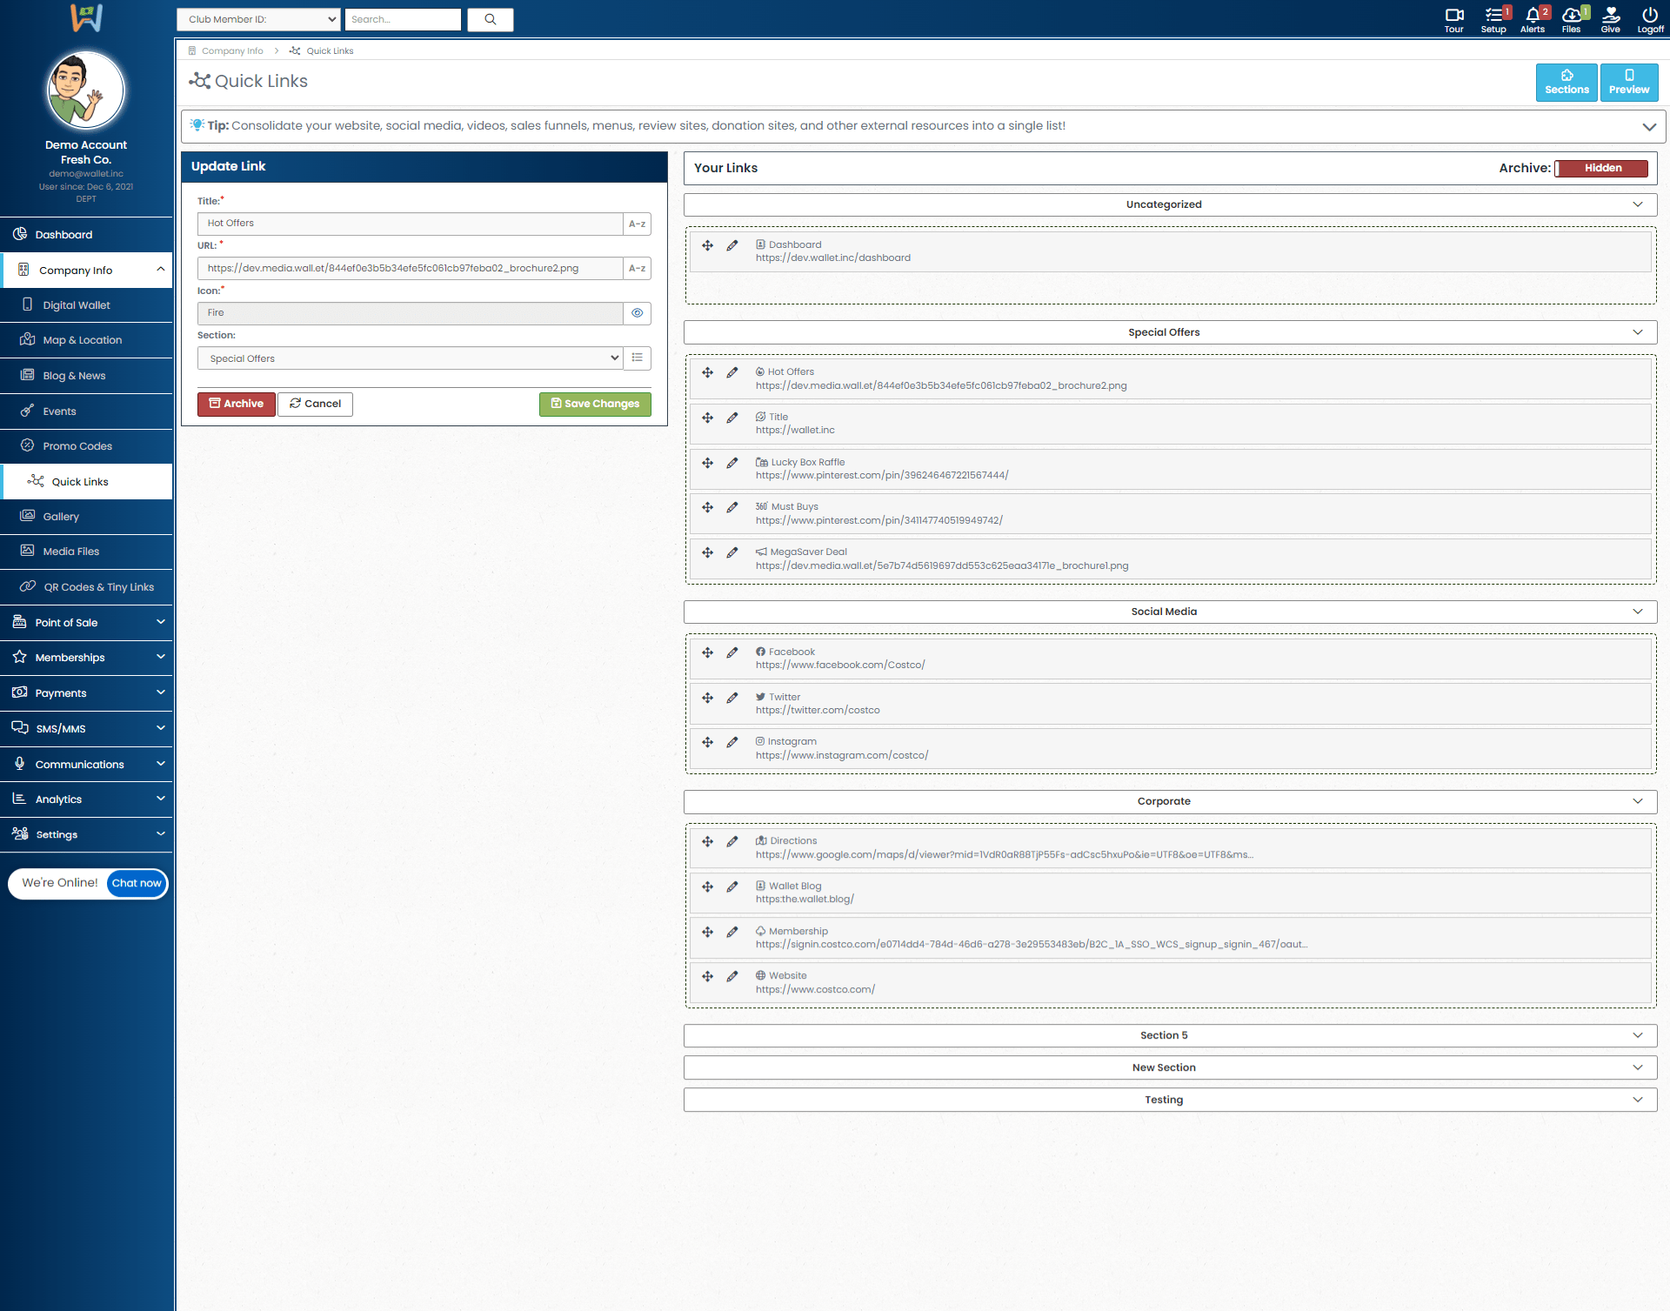
Task: Expand the Tip banner chevron
Action: click(x=1648, y=126)
